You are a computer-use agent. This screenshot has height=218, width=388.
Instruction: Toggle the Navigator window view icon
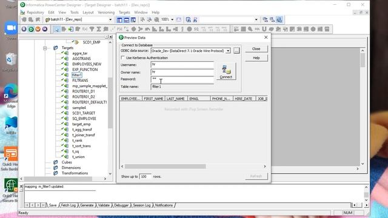click(x=119, y=20)
